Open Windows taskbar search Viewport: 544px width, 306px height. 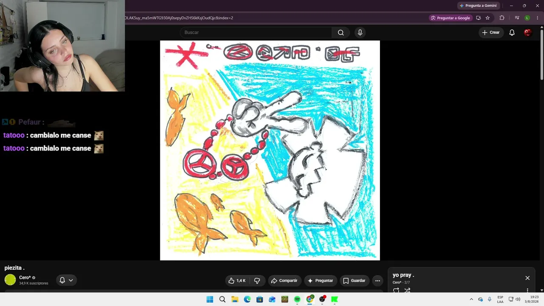coord(222,299)
